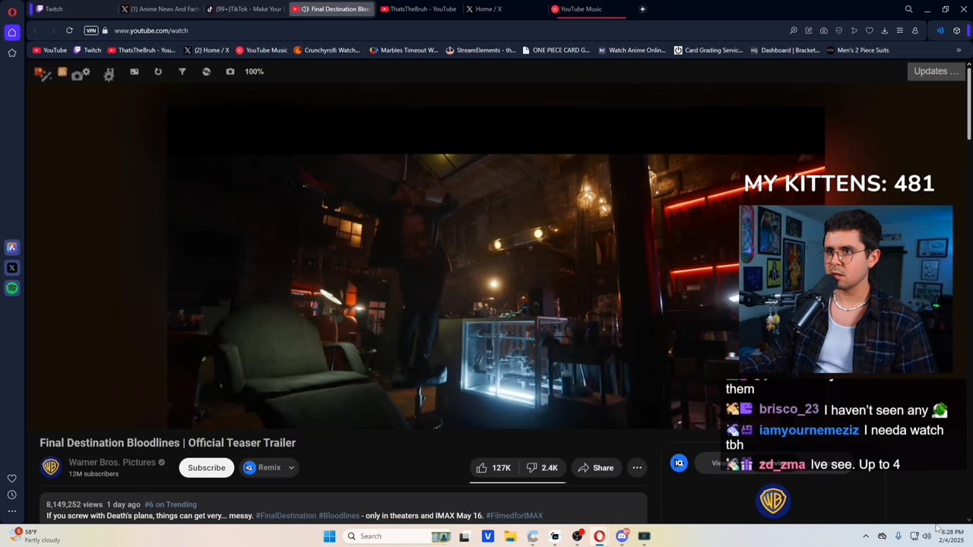Open the StreamElements bookmark
This screenshot has width=973, height=547.
pyautogui.click(x=480, y=50)
